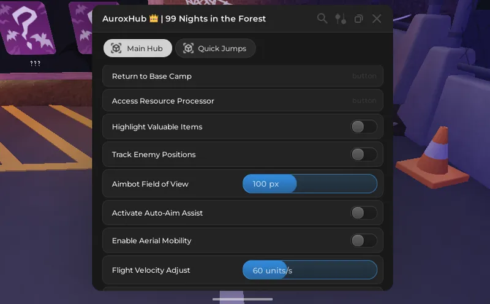Click the window restore icon in header
The height and width of the screenshot is (304, 490).
359,18
